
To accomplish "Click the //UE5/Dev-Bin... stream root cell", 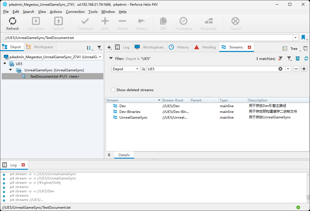I will [176, 112].
